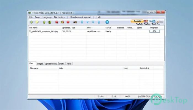Click the Ready status cell
The height and width of the screenshot is (110, 193).
108,31
